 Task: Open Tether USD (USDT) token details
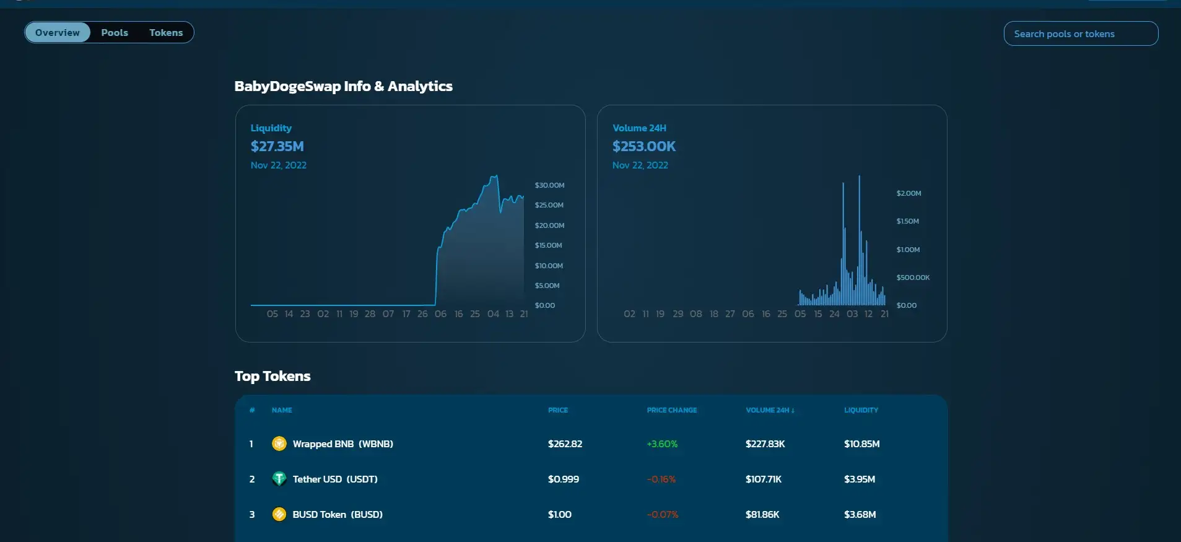(334, 479)
